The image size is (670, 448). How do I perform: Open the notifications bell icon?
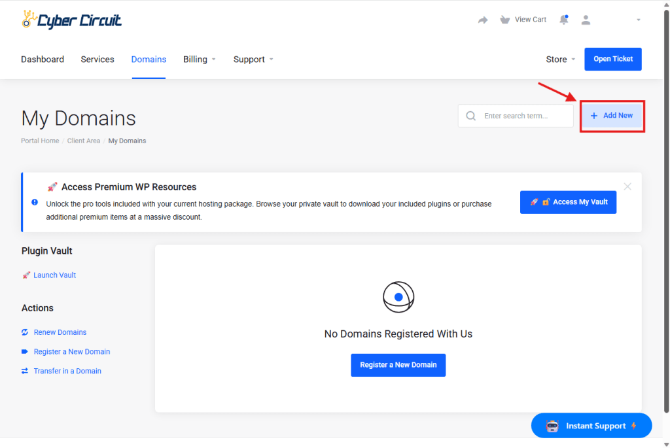pos(563,20)
